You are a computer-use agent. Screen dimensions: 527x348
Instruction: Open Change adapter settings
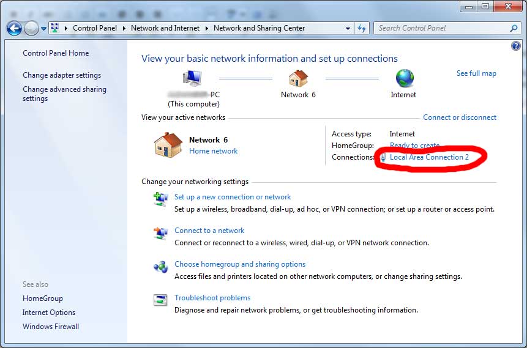point(62,75)
